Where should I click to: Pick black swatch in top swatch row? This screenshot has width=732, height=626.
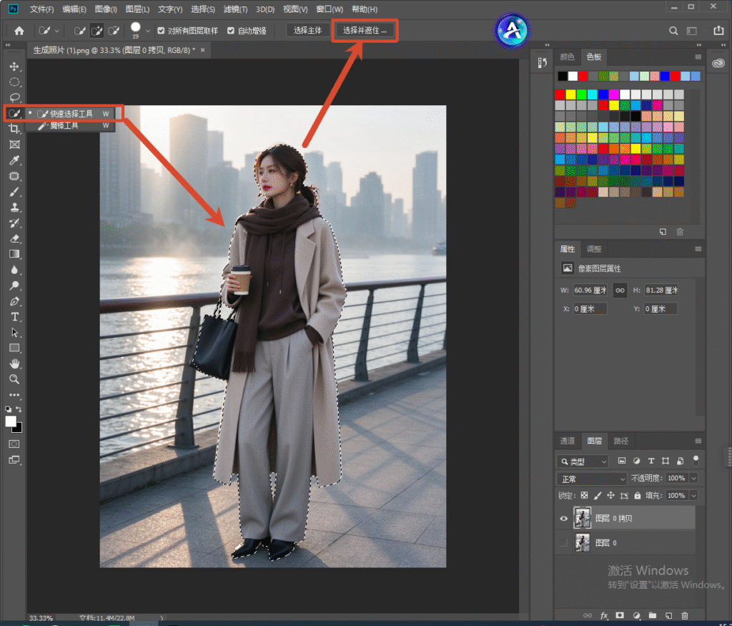point(563,76)
